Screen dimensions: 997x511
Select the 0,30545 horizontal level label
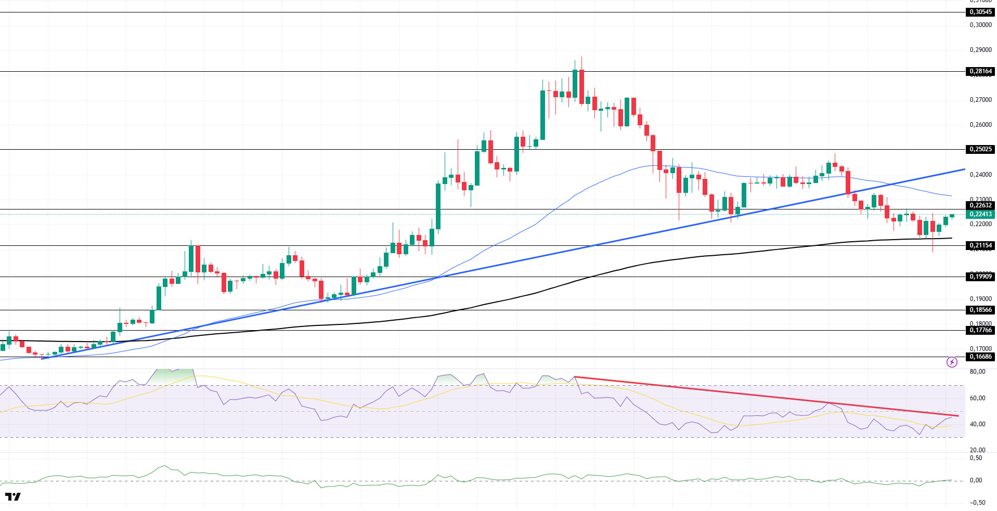pos(980,12)
